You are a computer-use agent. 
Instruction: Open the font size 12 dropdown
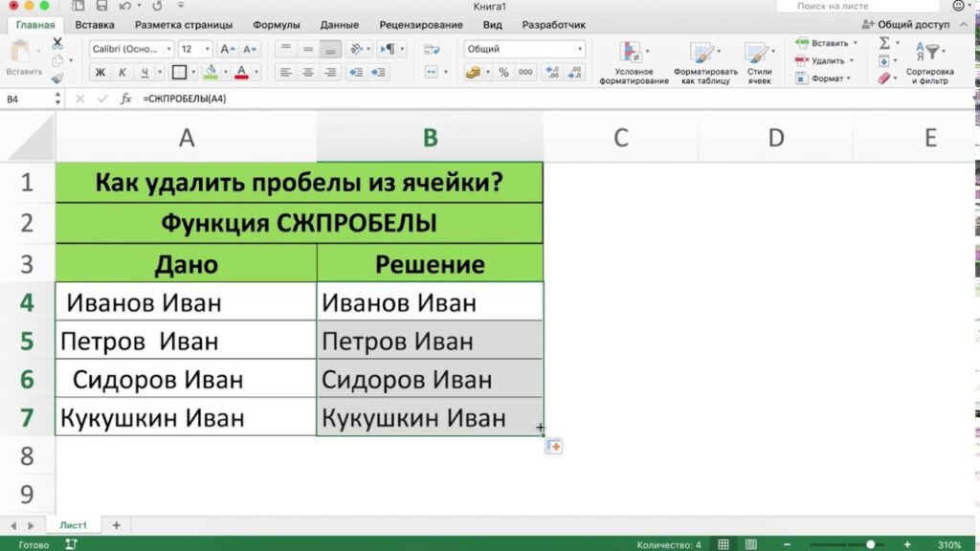tap(195, 49)
